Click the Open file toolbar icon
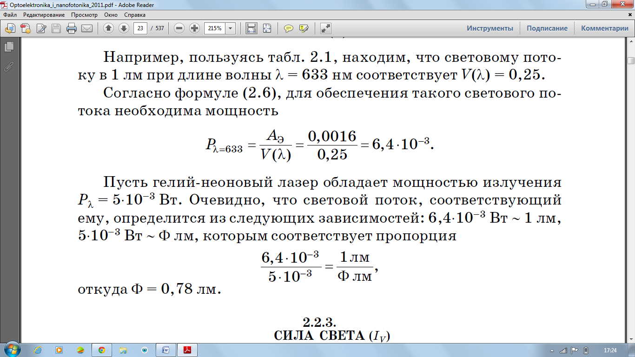Viewport: 635px width, 357px height. click(10, 28)
